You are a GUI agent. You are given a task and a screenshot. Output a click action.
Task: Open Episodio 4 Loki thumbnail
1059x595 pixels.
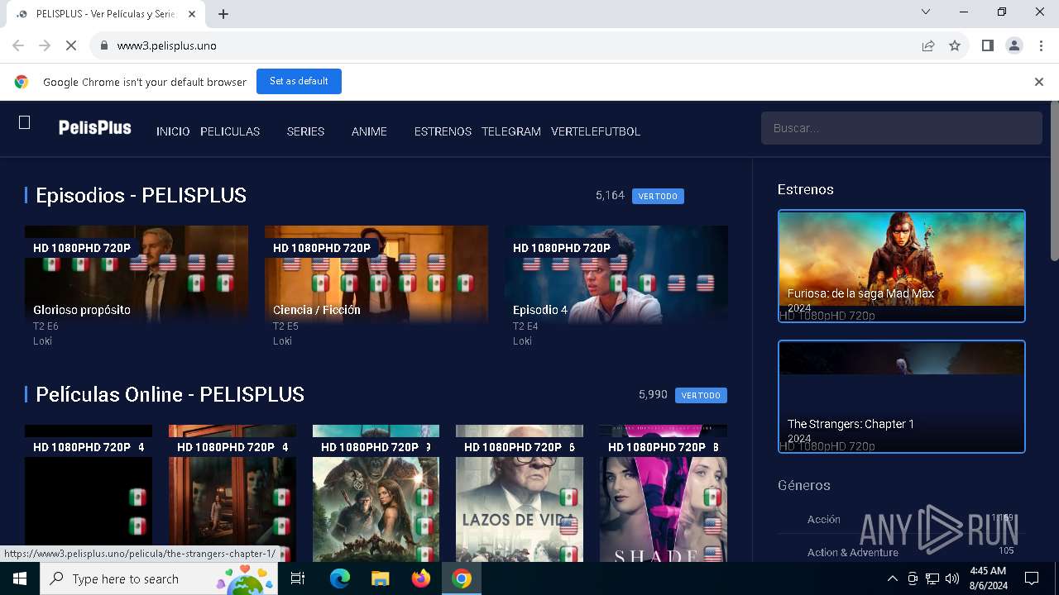(x=616, y=274)
